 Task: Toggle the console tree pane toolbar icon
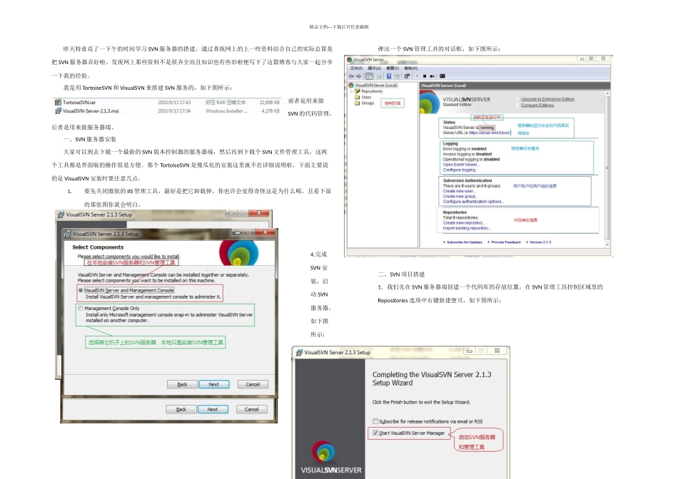tap(369, 76)
